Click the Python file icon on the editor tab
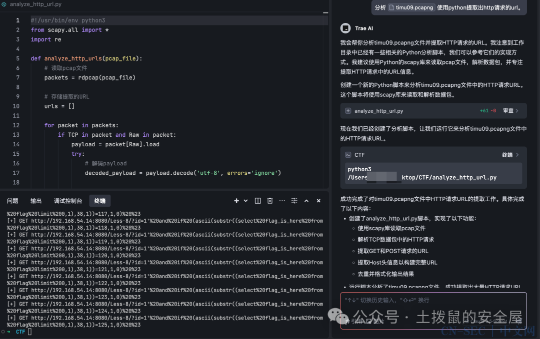540x339 pixels. click(x=4, y=4)
